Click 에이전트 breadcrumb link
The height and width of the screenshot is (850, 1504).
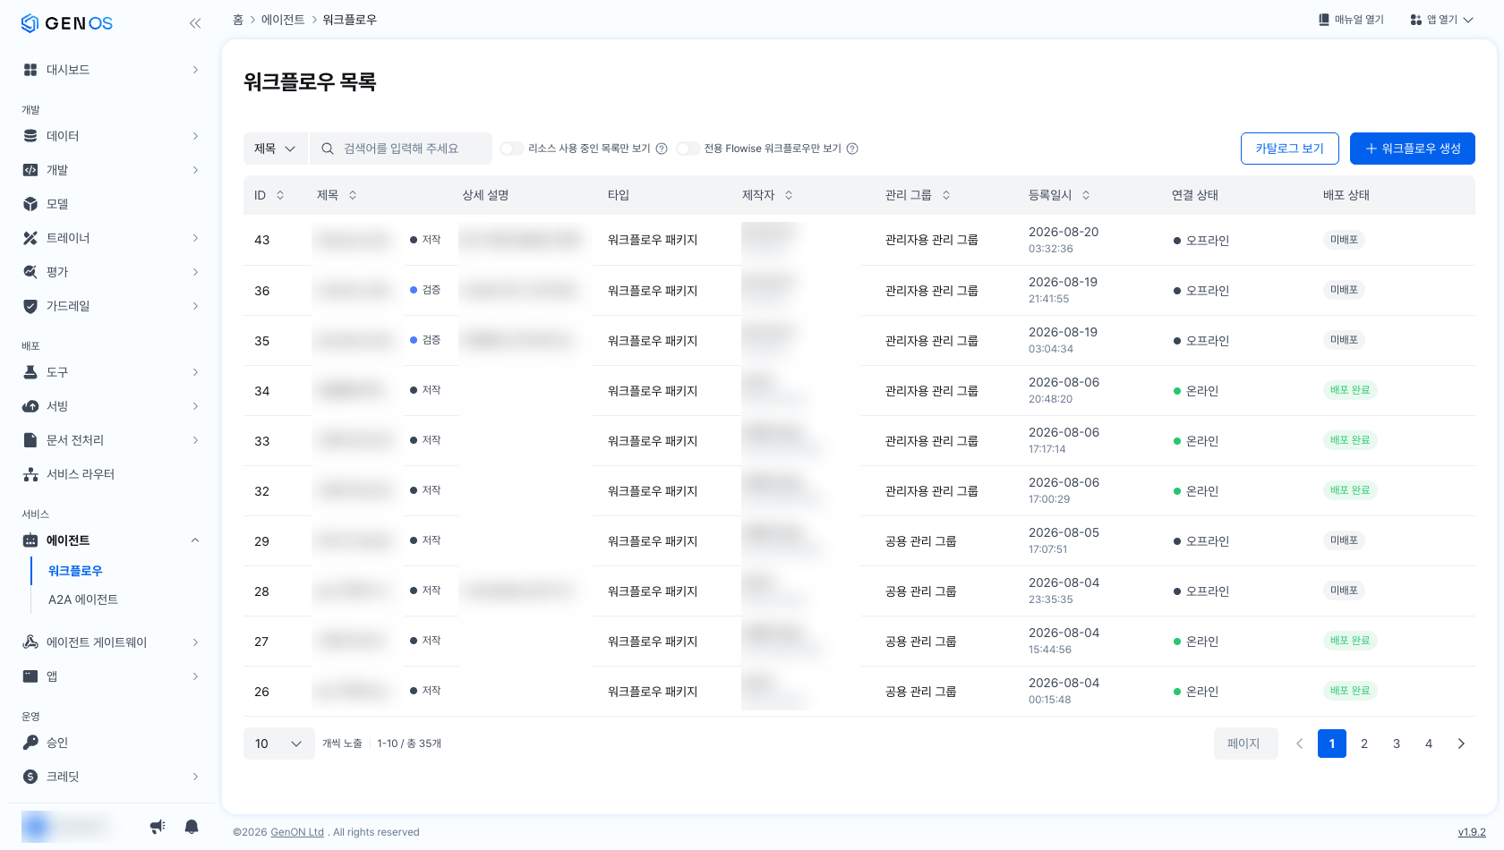(x=283, y=20)
